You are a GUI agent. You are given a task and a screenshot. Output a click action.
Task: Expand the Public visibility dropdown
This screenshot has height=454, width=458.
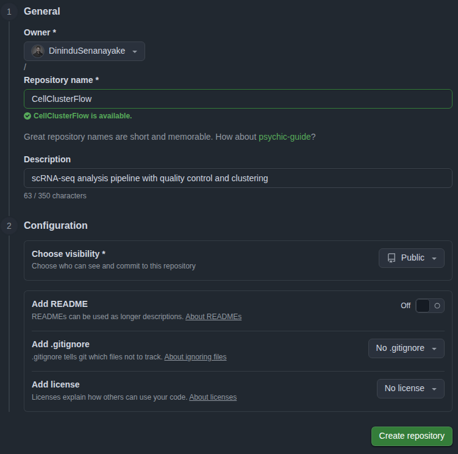pyautogui.click(x=412, y=258)
